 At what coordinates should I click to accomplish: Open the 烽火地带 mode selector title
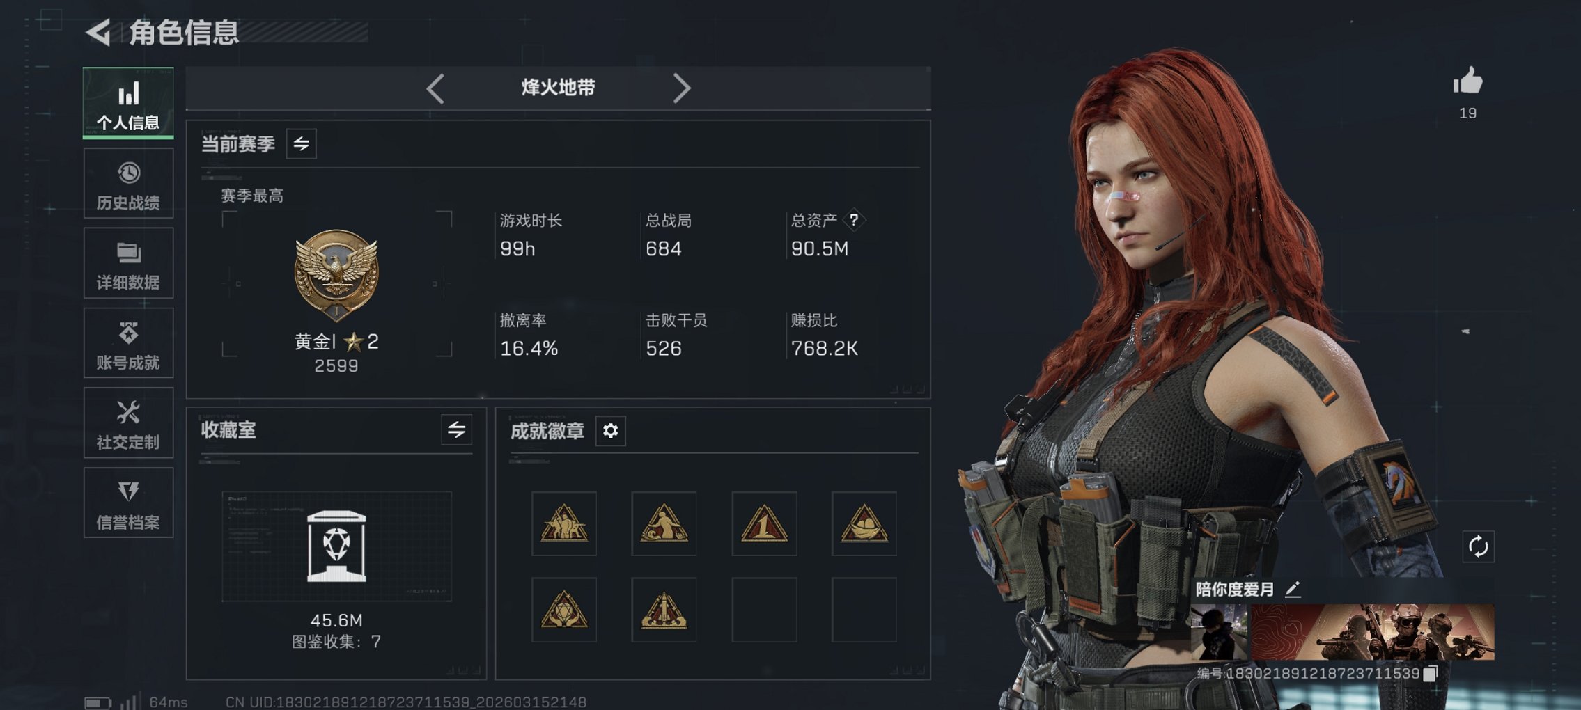tap(559, 88)
